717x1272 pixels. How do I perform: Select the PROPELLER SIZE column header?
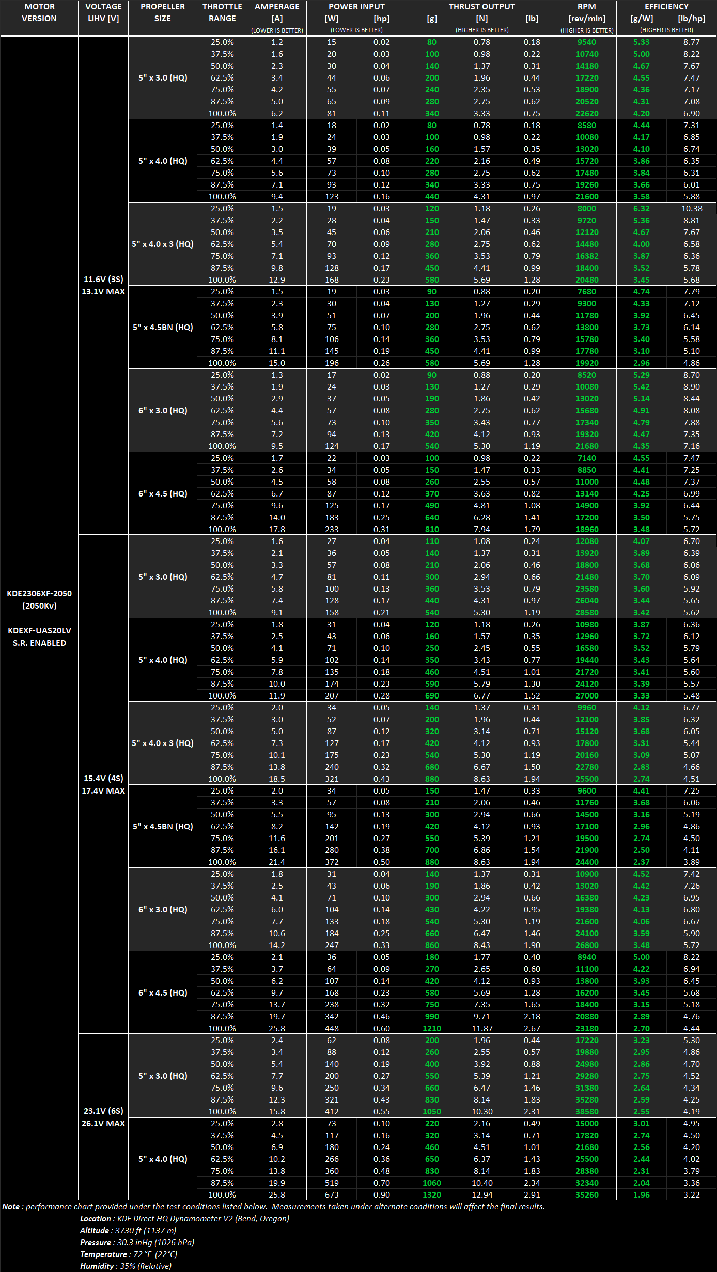pyautogui.click(x=162, y=13)
